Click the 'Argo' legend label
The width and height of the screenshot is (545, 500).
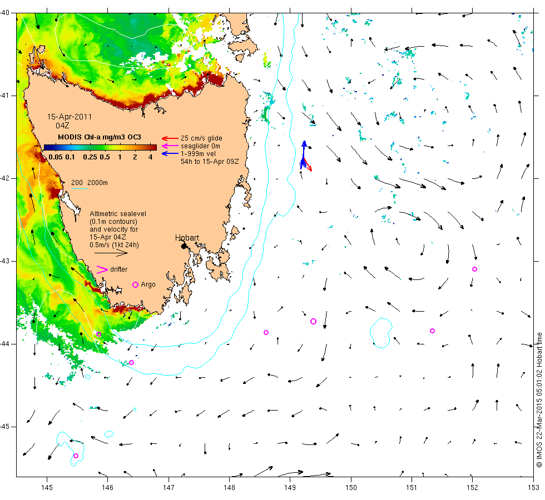[x=148, y=284]
